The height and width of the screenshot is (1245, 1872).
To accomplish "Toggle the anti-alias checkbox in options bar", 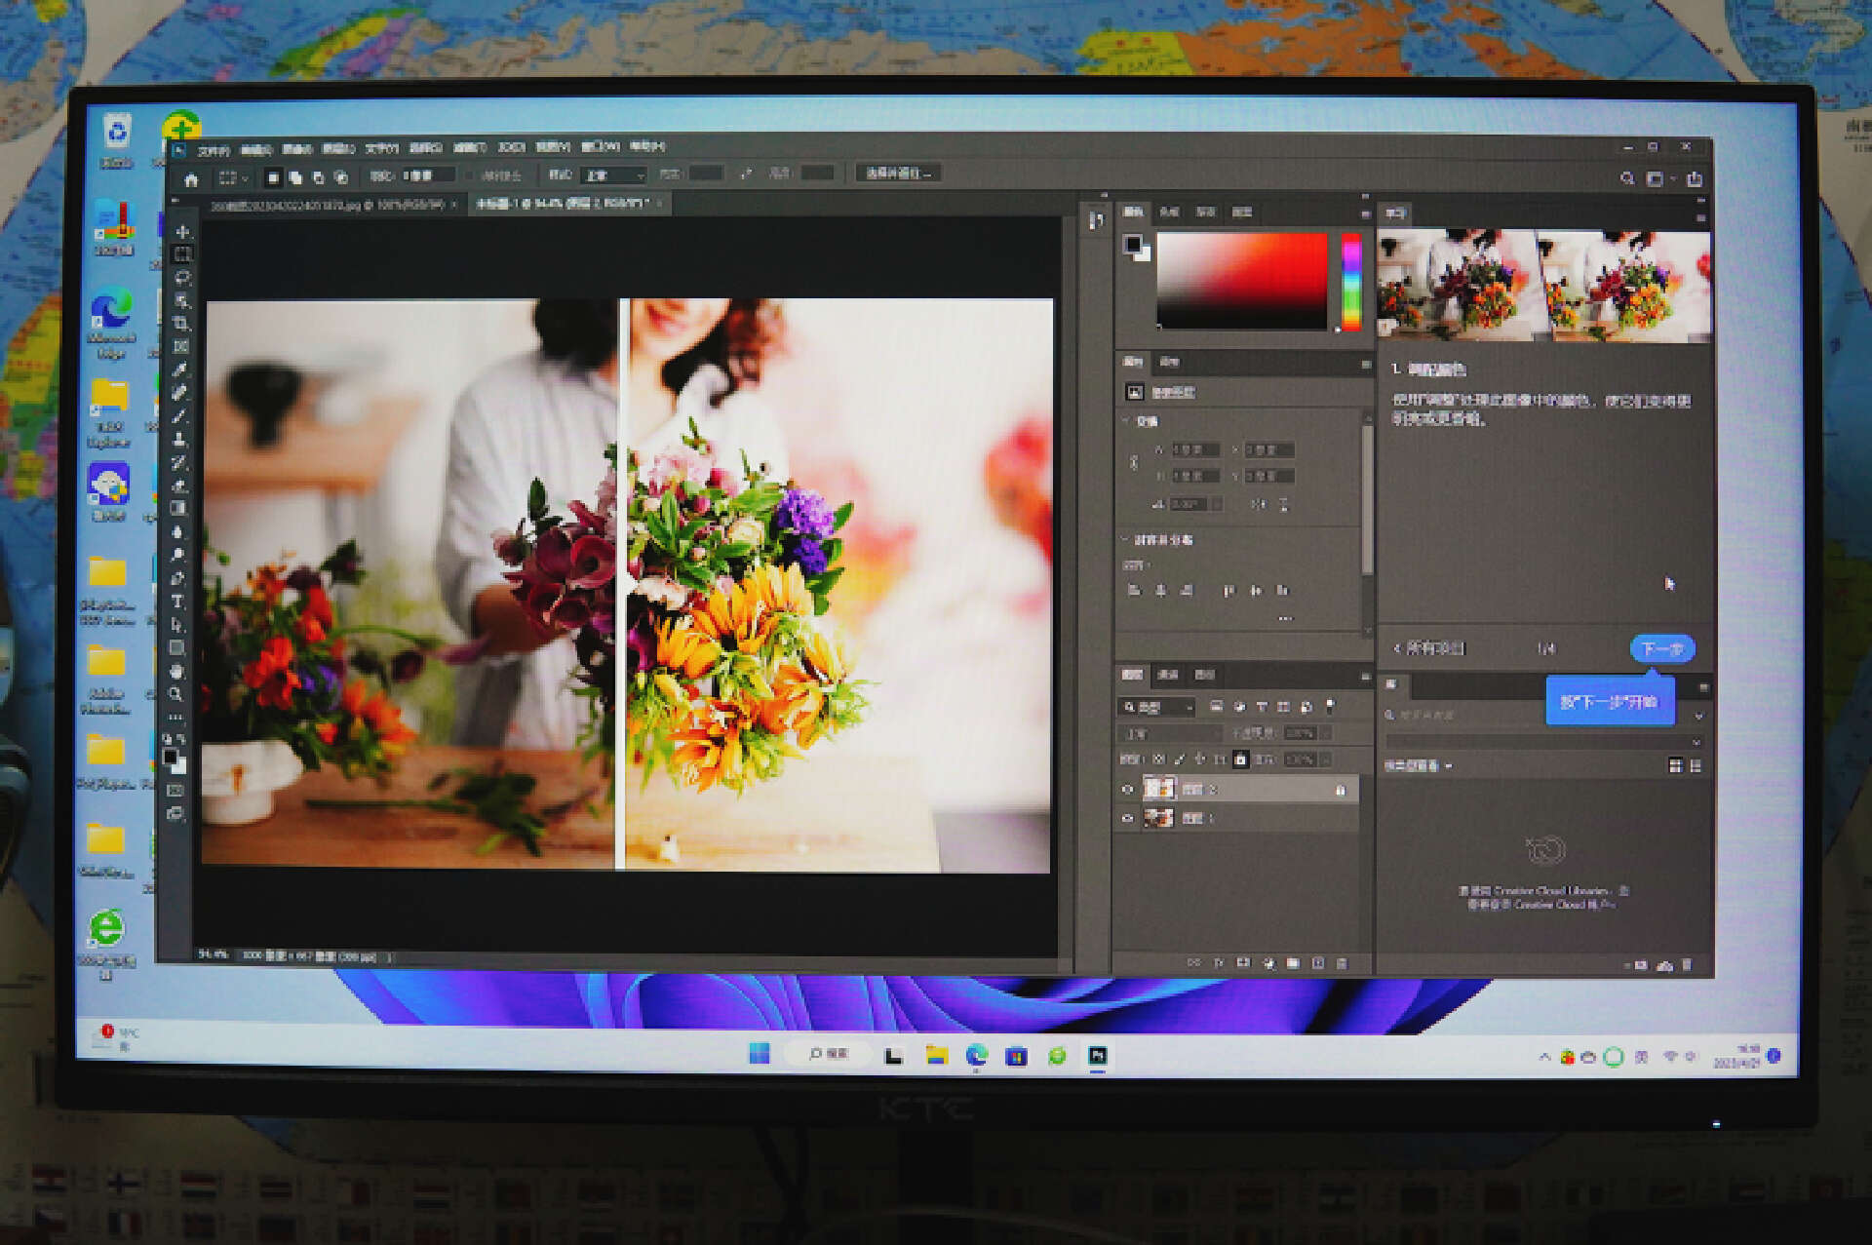I will click(x=470, y=175).
